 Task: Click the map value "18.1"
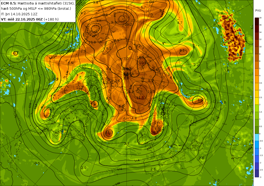(154, 133)
